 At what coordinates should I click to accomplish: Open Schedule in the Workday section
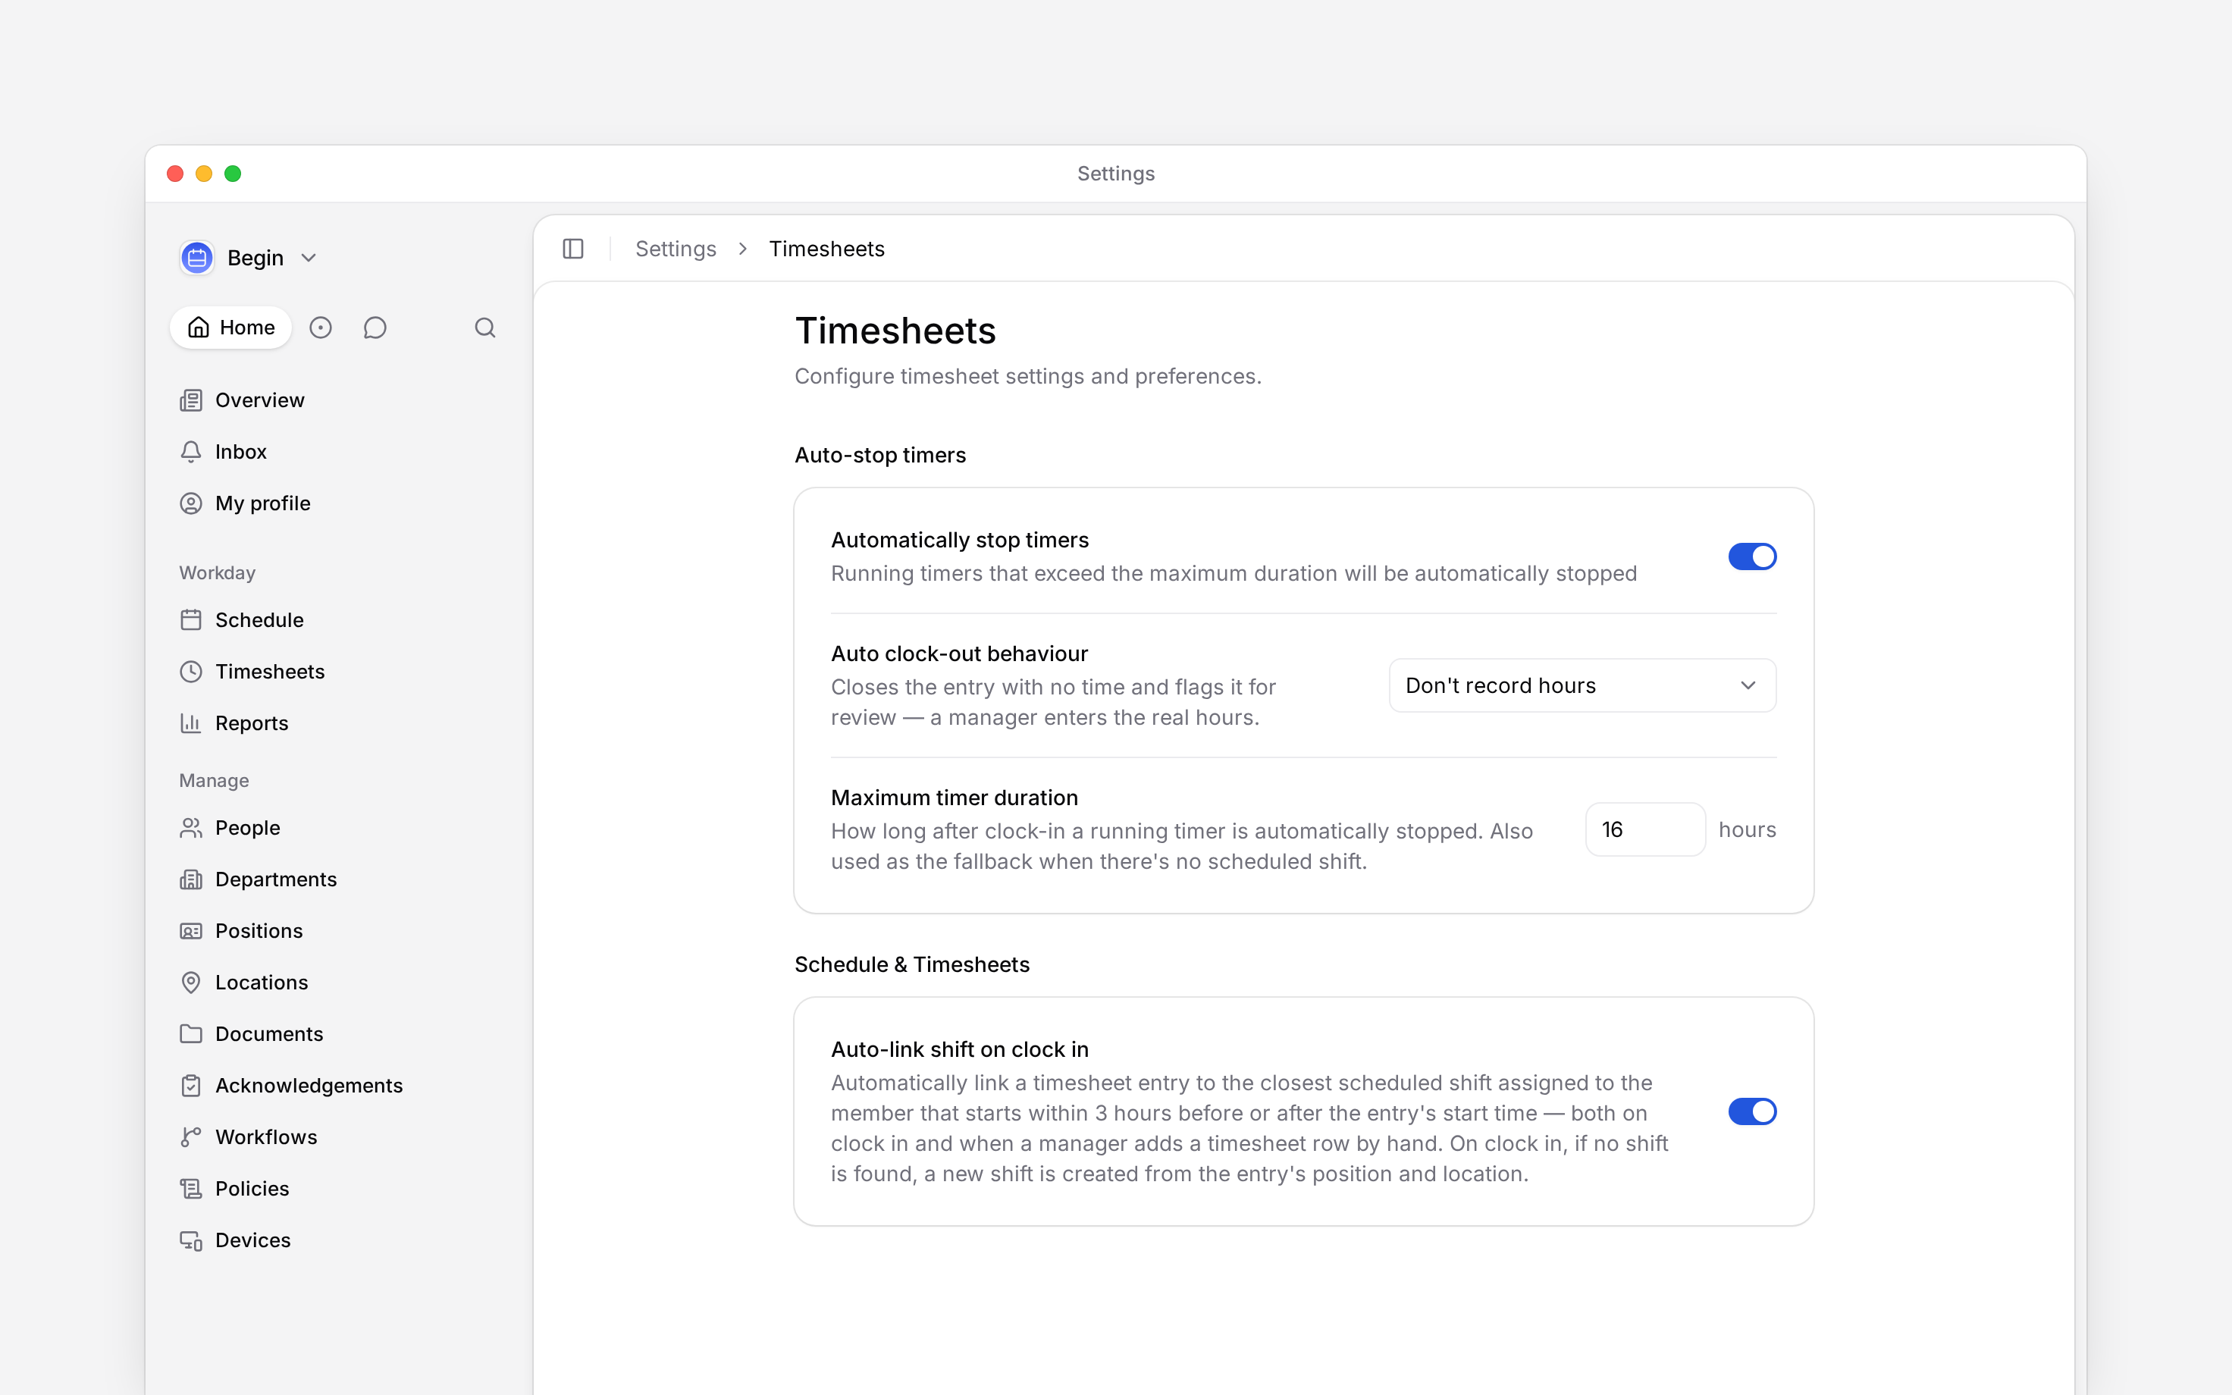[x=259, y=620]
